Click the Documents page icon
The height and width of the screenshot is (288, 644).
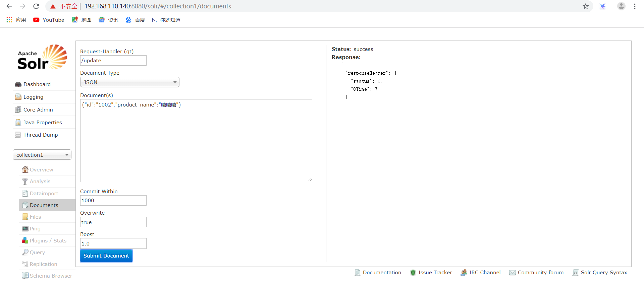25,205
